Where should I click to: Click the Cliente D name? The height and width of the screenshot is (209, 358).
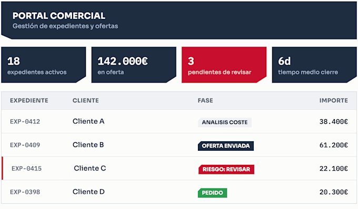pos(88,192)
